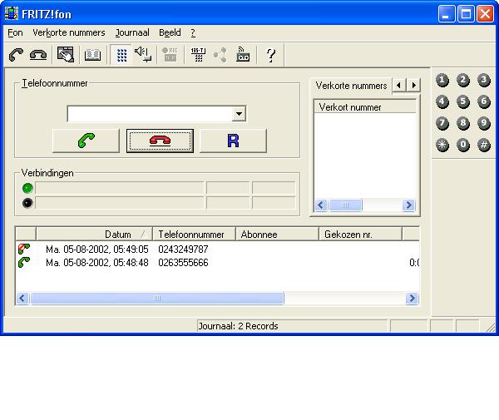Click the conference connection nodes icon
This screenshot has height=420, width=499.
click(220, 55)
